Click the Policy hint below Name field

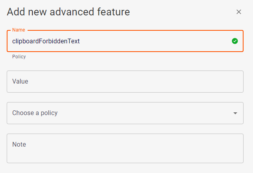(19, 57)
